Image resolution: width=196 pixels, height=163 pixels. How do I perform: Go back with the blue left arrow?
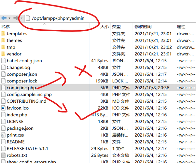[x=4, y=18]
